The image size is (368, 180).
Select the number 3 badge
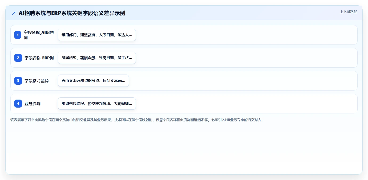tap(18, 81)
